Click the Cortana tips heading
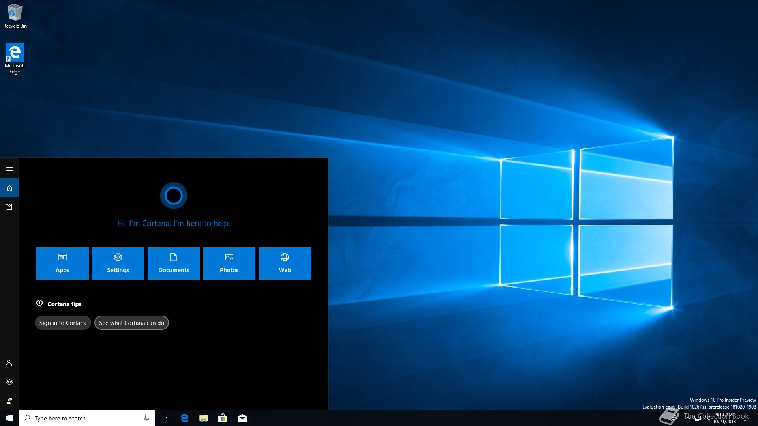The height and width of the screenshot is (426, 758). coord(64,304)
